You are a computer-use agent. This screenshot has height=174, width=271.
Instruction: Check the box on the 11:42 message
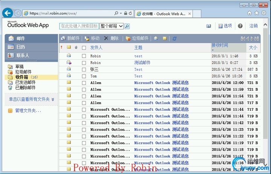point(84,123)
